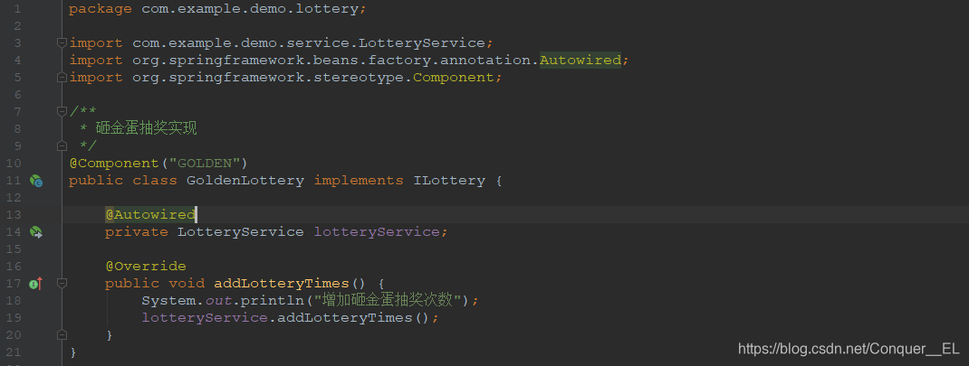The width and height of the screenshot is (969, 366).
Task: Click the package keyword on the first line
Action: point(101,9)
